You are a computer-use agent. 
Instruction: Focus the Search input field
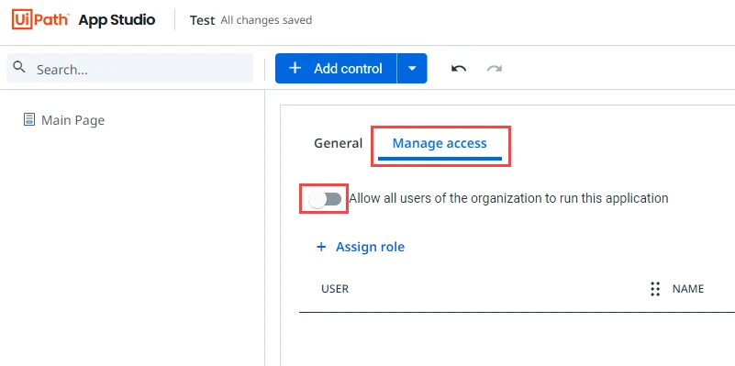130,69
